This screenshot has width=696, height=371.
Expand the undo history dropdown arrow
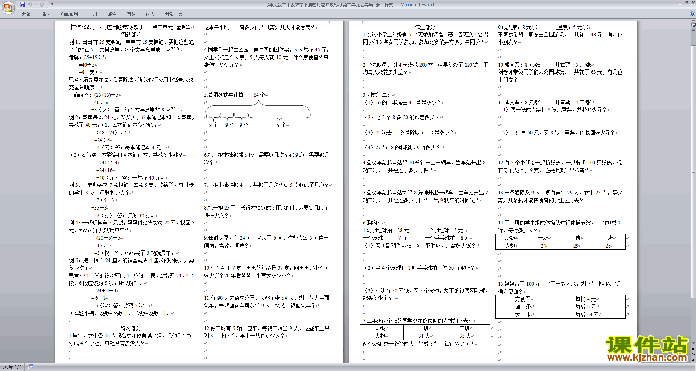coord(35,4)
